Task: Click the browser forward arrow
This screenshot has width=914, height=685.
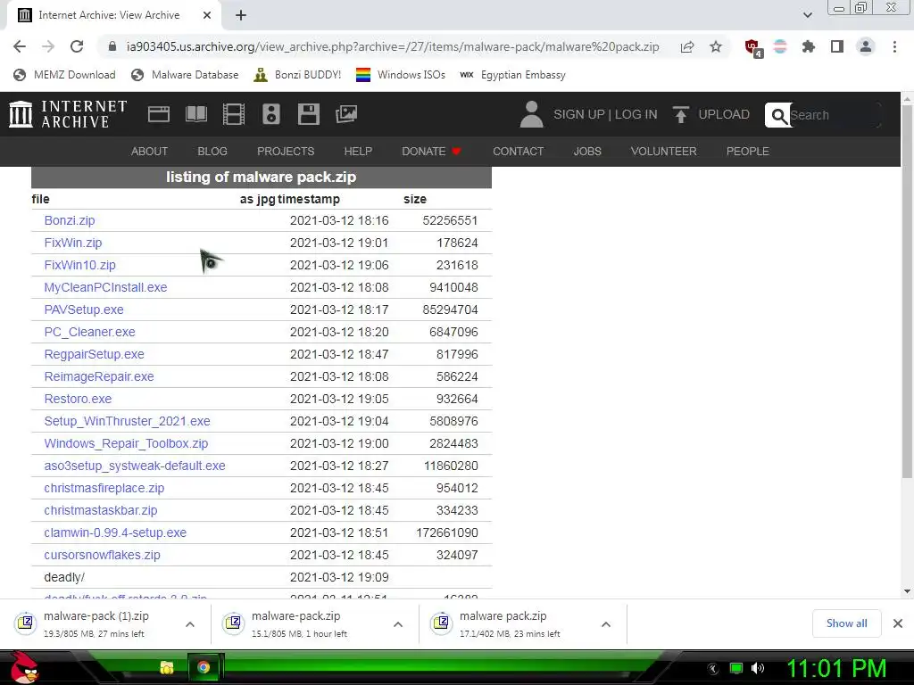Action: [x=48, y=46]
